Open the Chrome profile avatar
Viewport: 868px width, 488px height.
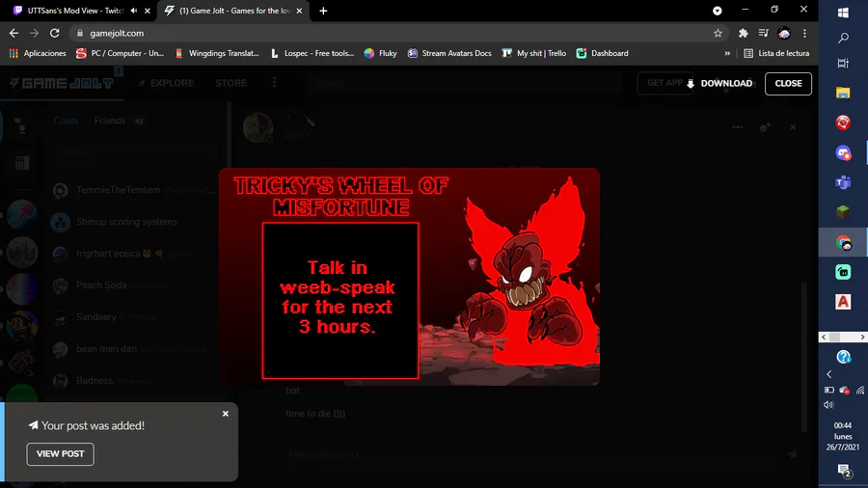coord(784,33)
